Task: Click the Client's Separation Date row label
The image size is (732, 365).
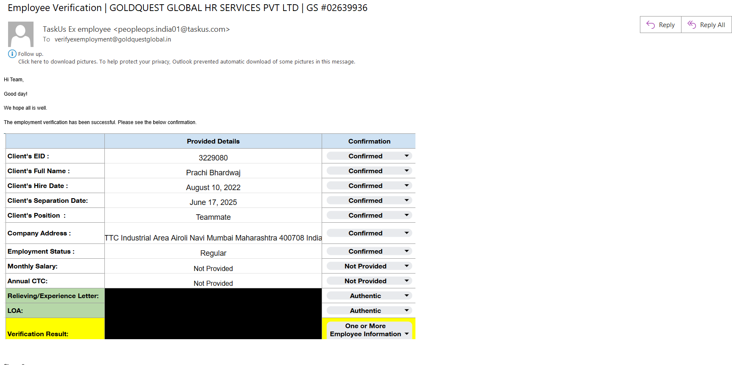Action: (x=48, y=201)
